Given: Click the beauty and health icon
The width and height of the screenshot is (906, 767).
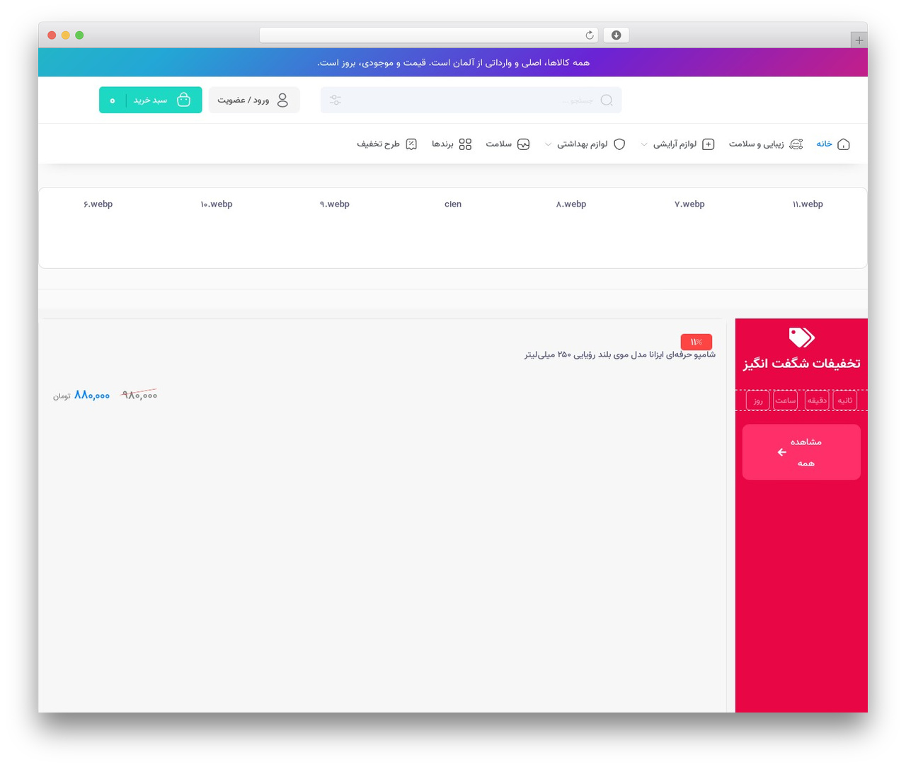Looking at the screenshot, I should click(796, 144).
